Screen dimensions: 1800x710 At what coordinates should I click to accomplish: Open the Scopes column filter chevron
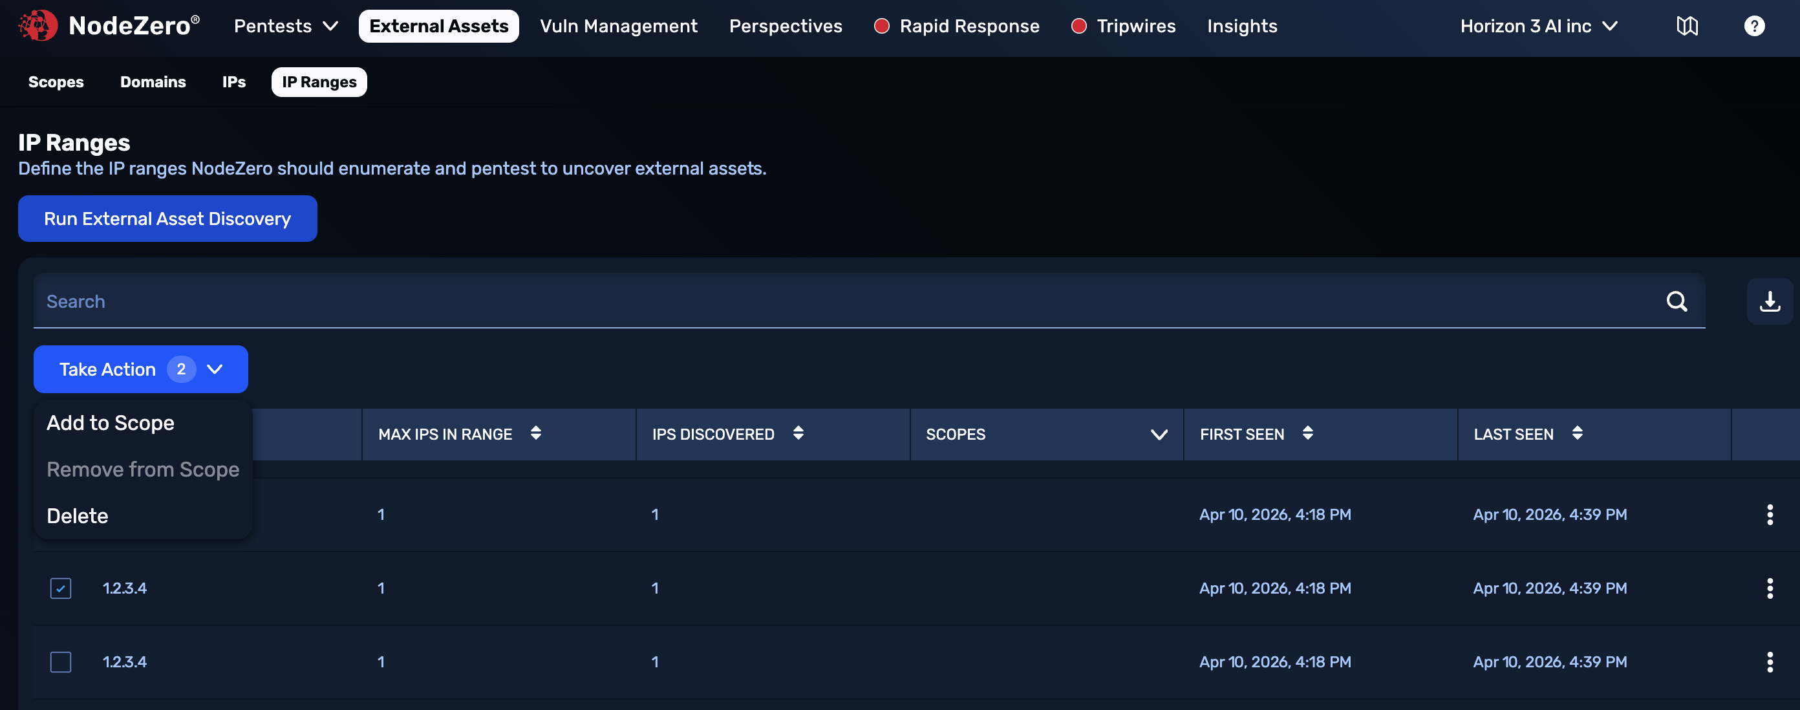[x=1159, y=435]
